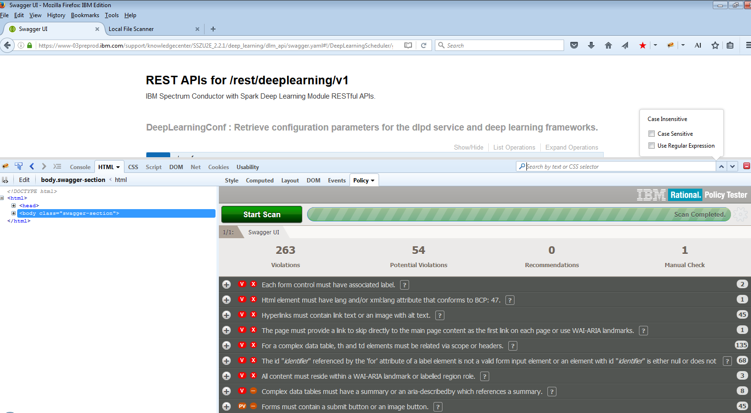Bookmark this page with the star outline icon

pos(715,45)
